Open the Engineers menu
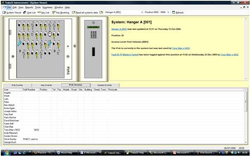The height and width of the screenshot is (156, 250). [48, 7]
